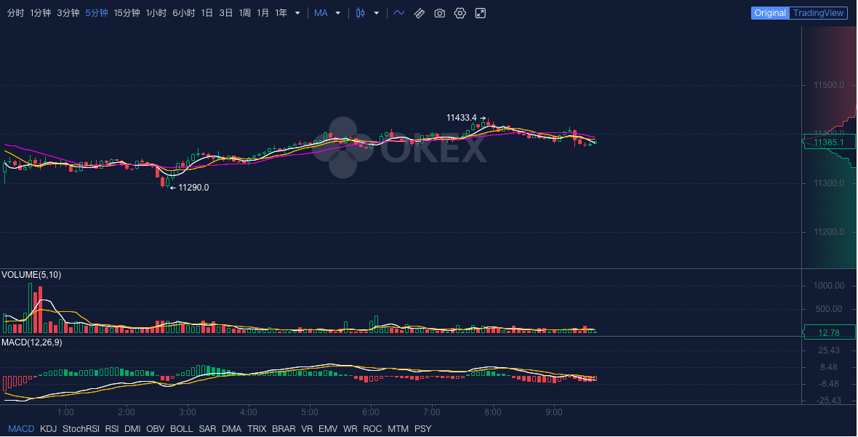Take a chart snapshot with camera icon

(439, 13)
